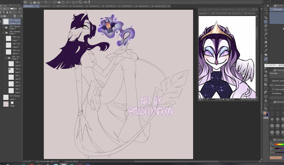Delete the layer with the trash icon

click(21, 16)
